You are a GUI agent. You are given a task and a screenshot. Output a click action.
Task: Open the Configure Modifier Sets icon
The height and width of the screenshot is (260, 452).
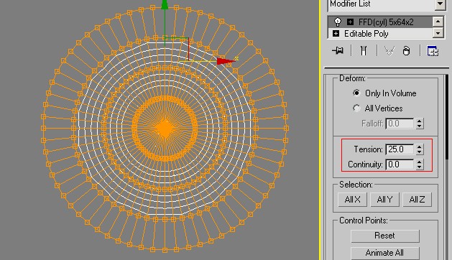point(433,51)
